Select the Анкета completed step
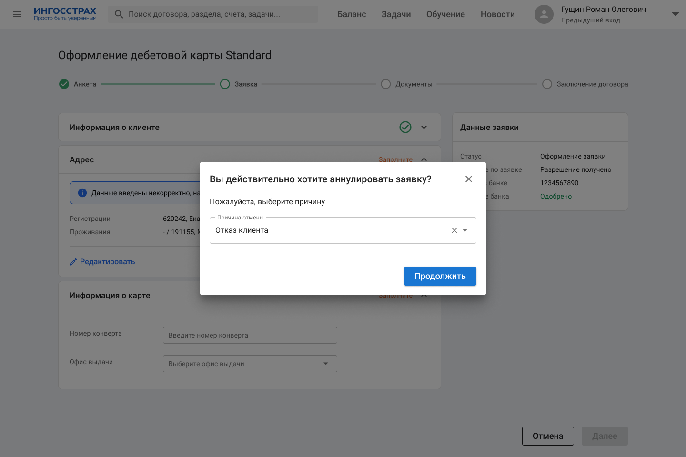Screen dimensions: 686x457 pos(64,84)
